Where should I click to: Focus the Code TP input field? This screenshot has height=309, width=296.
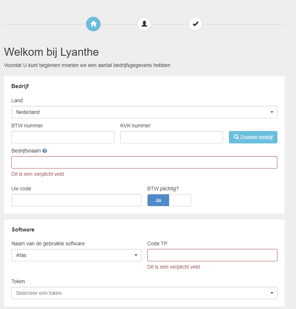(x=212, y=255)
